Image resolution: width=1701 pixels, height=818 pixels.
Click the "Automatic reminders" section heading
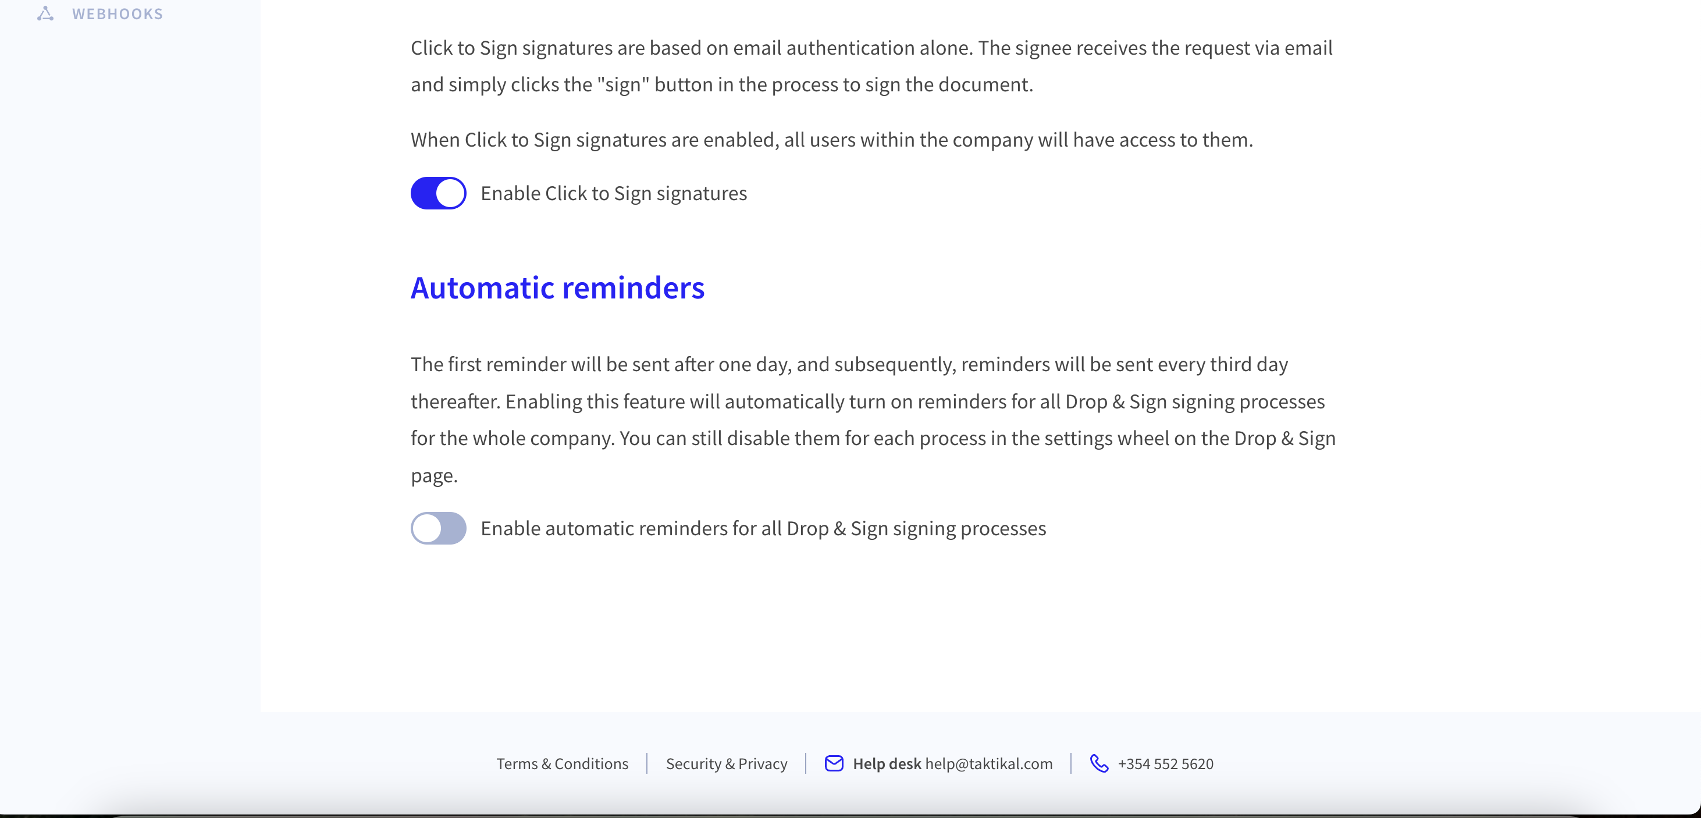point(557,288)
